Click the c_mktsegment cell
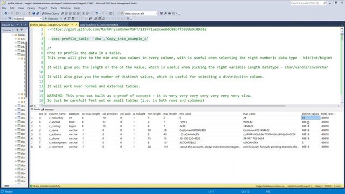 (58, 142)
